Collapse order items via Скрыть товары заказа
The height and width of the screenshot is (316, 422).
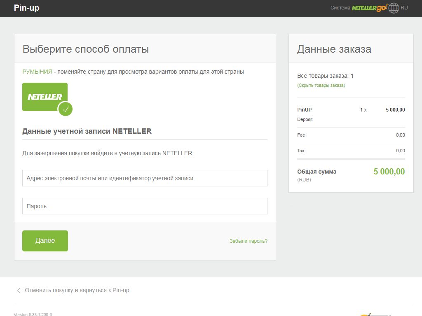pos(321,85)
